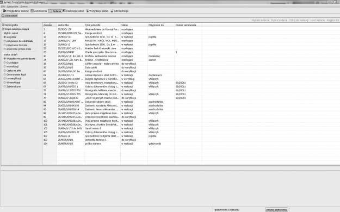The image size is (340, 212).
Task: Select przypisane do mnie radio option
Action: coord(16,45)
